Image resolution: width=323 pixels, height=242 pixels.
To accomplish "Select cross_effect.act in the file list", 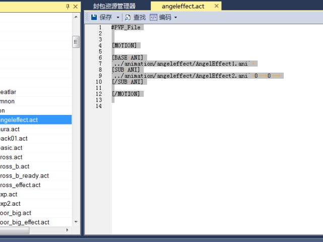I will 20,185.
